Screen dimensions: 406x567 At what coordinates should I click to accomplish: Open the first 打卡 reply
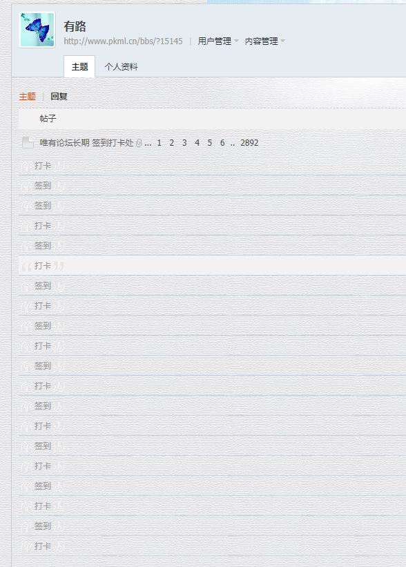(x=43, y=166)
